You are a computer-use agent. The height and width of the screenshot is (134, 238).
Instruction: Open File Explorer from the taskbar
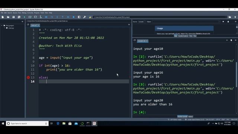tap(64, 124)
